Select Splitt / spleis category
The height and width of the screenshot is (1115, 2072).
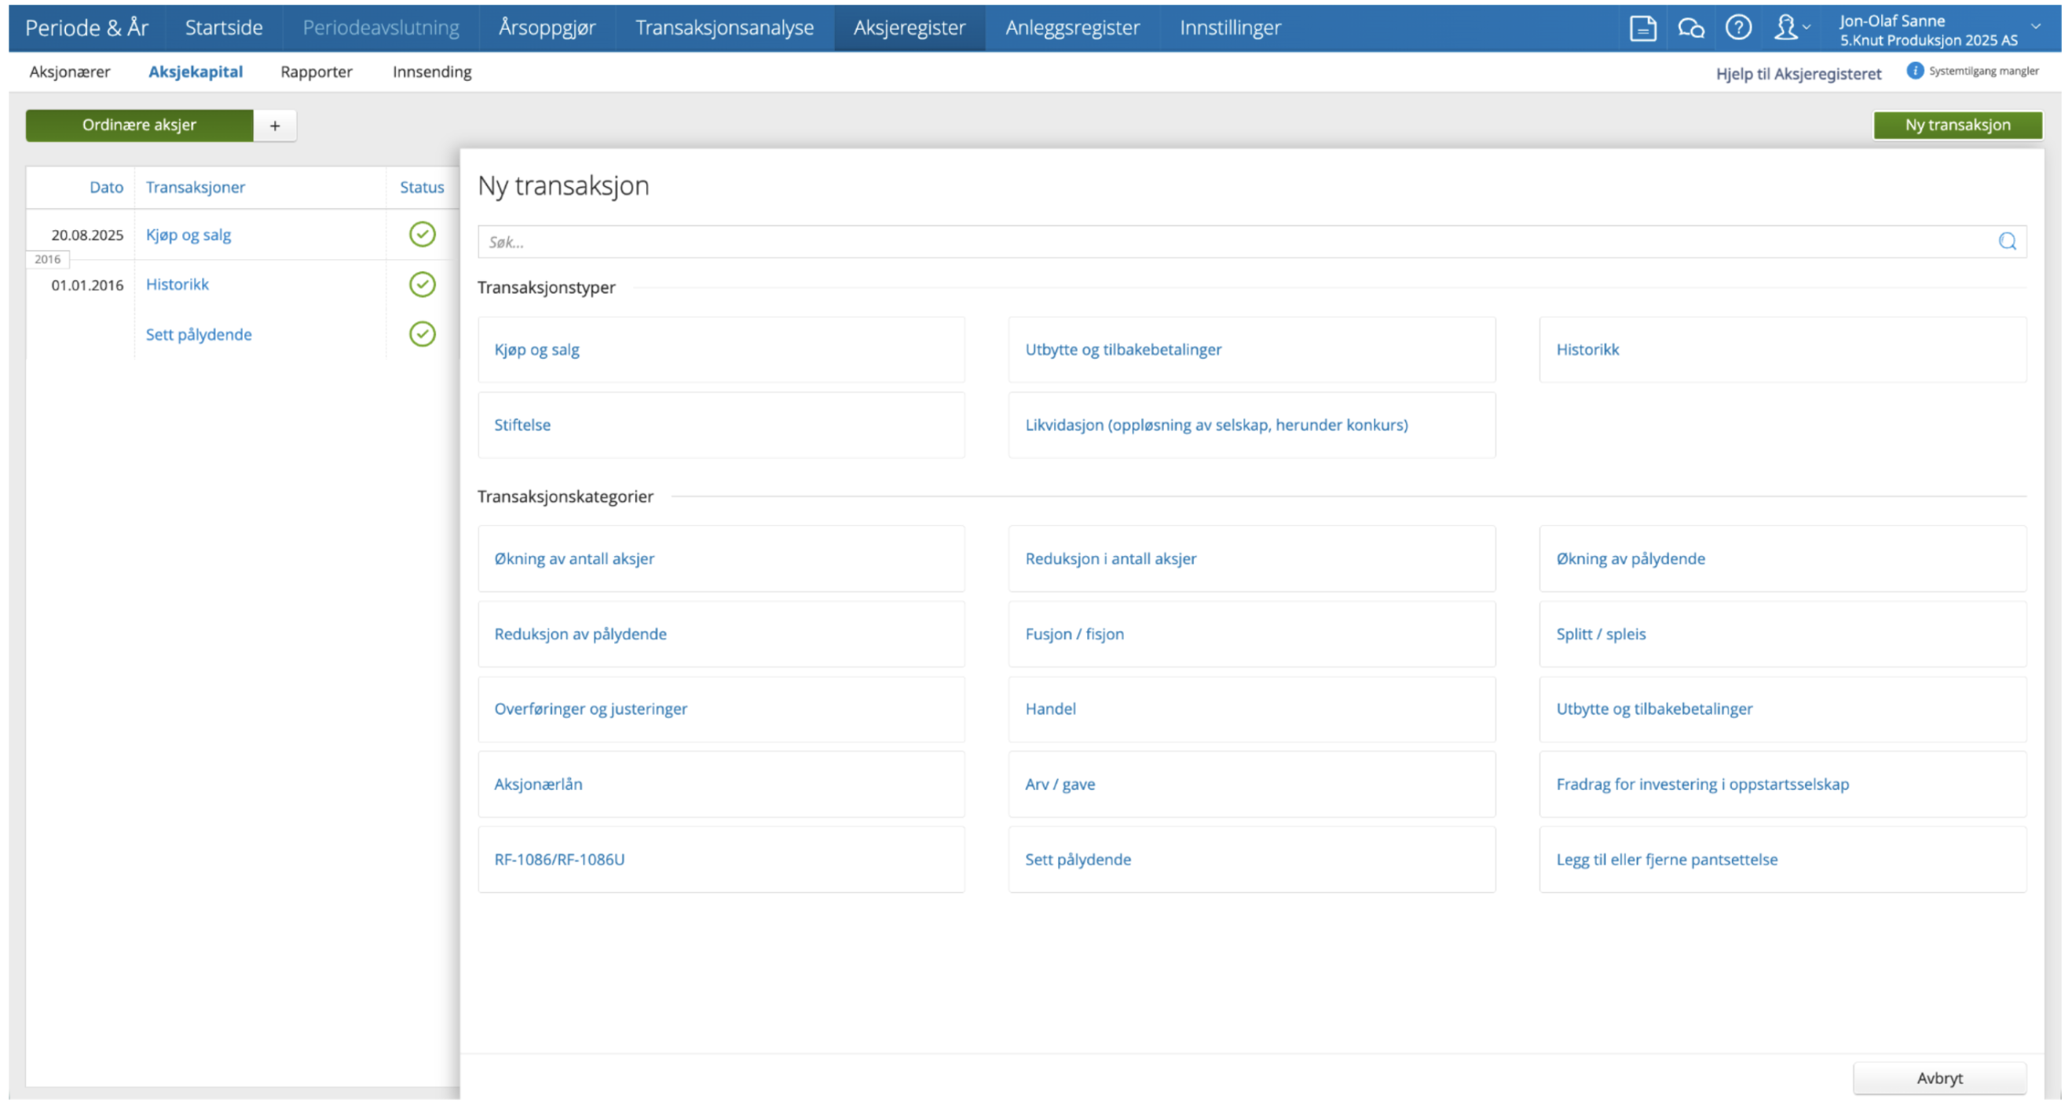point(1782,634)
